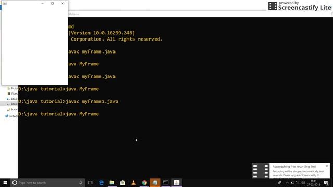Click the microphone icon in taskbar search

click(x=81, y=182)
